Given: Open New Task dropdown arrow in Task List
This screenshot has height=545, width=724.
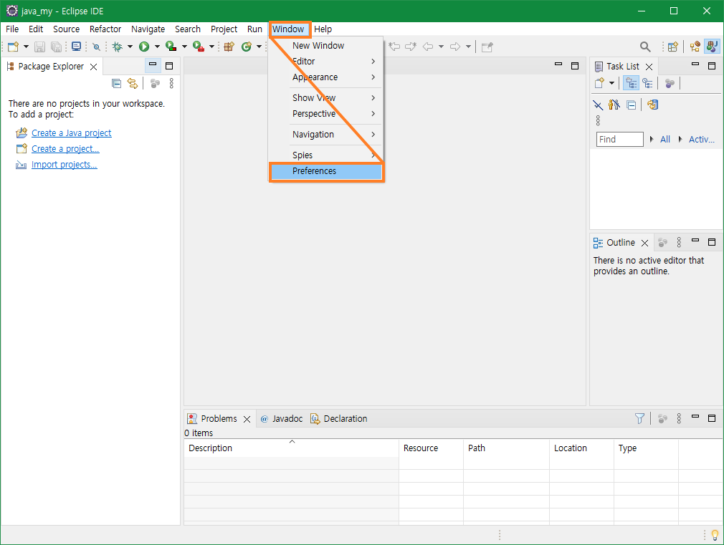Looking at the screenshot, I should (611, 84).
